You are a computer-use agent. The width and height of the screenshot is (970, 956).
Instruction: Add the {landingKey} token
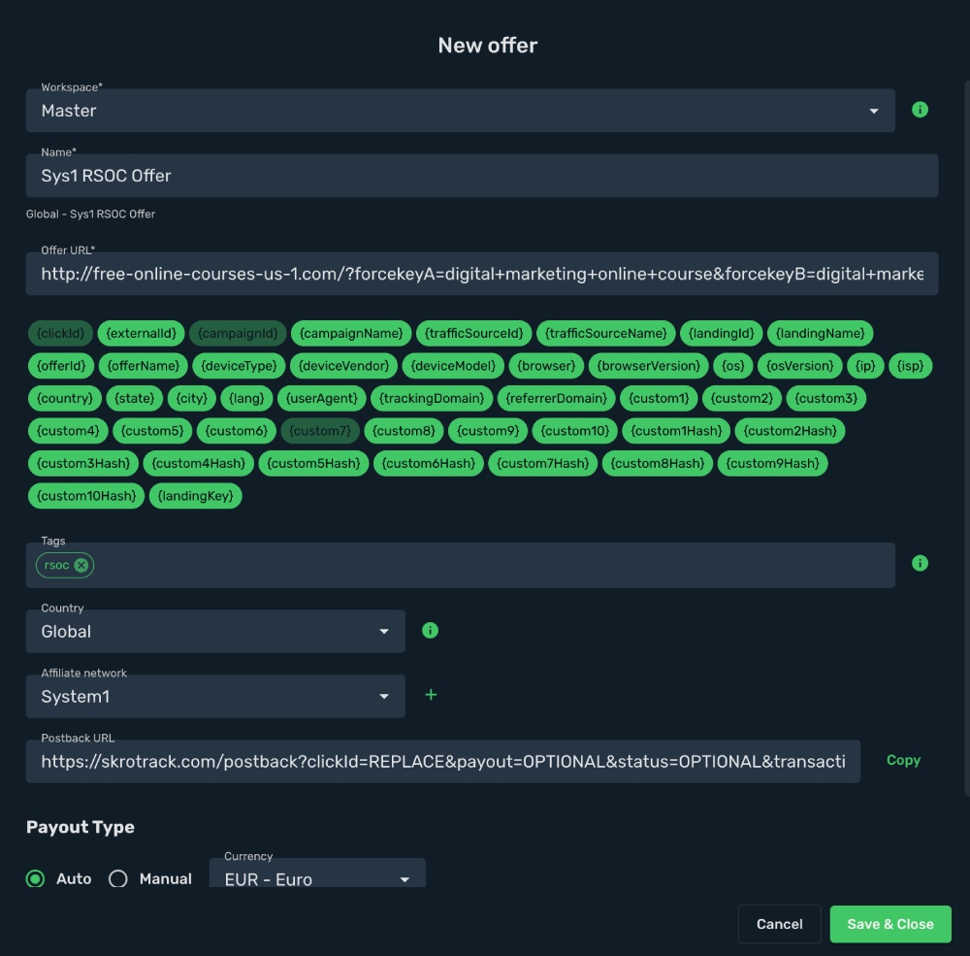click(x=196, y=496)
